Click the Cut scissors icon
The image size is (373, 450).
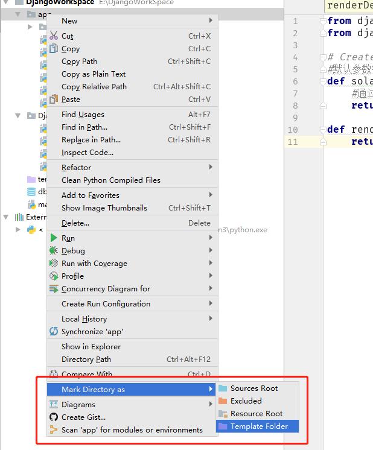point(54,36)
